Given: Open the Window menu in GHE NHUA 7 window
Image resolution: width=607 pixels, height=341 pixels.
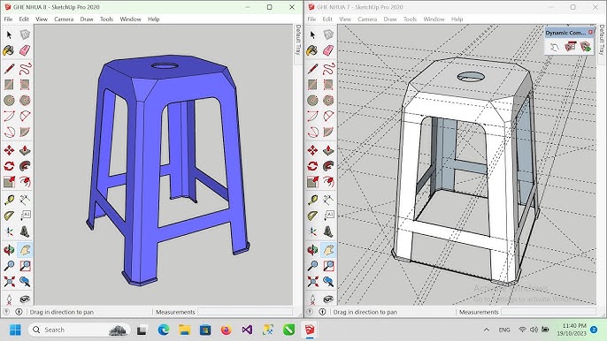Looking at the screenshot, I should point(434,19).
